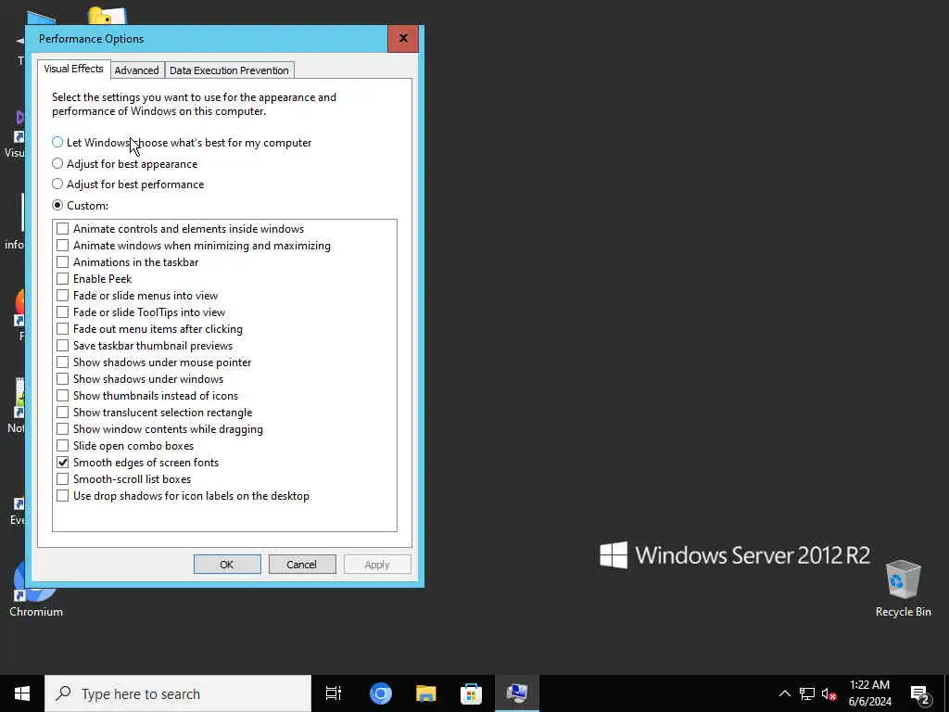
Task: Check Show shadows under windows
Action: (x=62, y=379)
